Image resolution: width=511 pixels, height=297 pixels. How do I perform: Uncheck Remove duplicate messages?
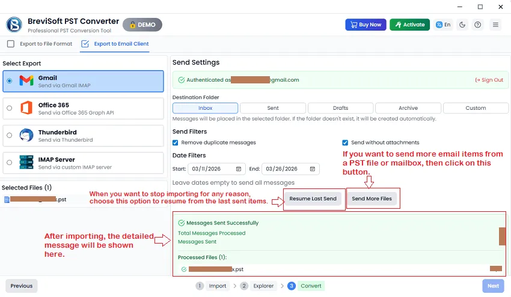[176, 142]
